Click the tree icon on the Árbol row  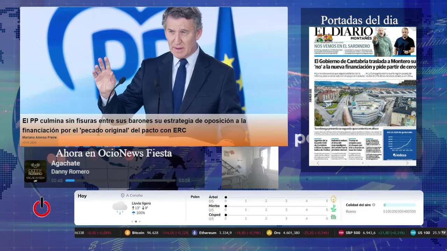point(334,199)
